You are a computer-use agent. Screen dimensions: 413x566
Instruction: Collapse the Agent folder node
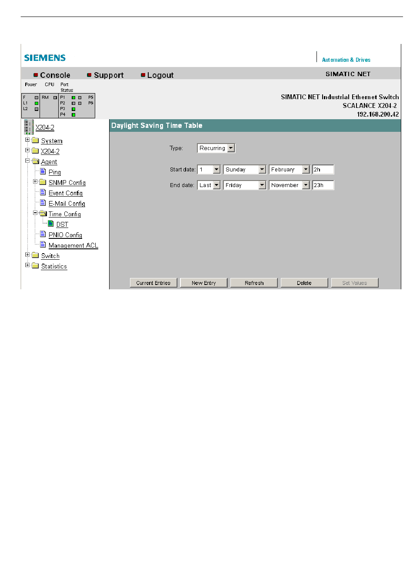point(27,161)
